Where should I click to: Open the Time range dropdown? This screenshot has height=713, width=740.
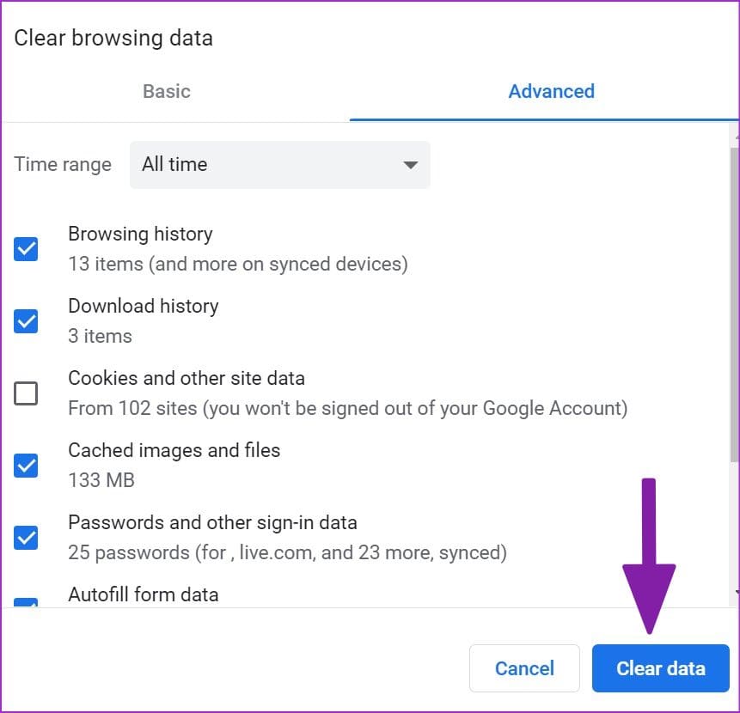(280, 165)
